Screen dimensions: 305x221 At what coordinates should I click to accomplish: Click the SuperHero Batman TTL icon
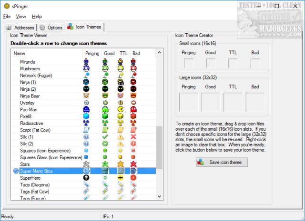[121, 178]
